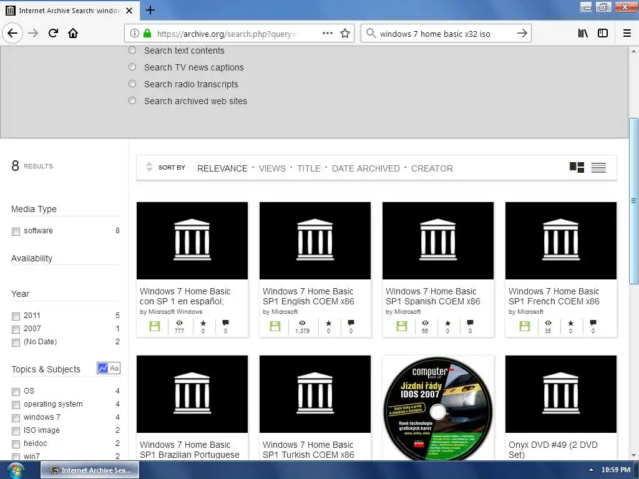Click the search bar magnifier icon
Image resolution: width=639 pixels, height=479 pixels.
[x=371, y=33]
